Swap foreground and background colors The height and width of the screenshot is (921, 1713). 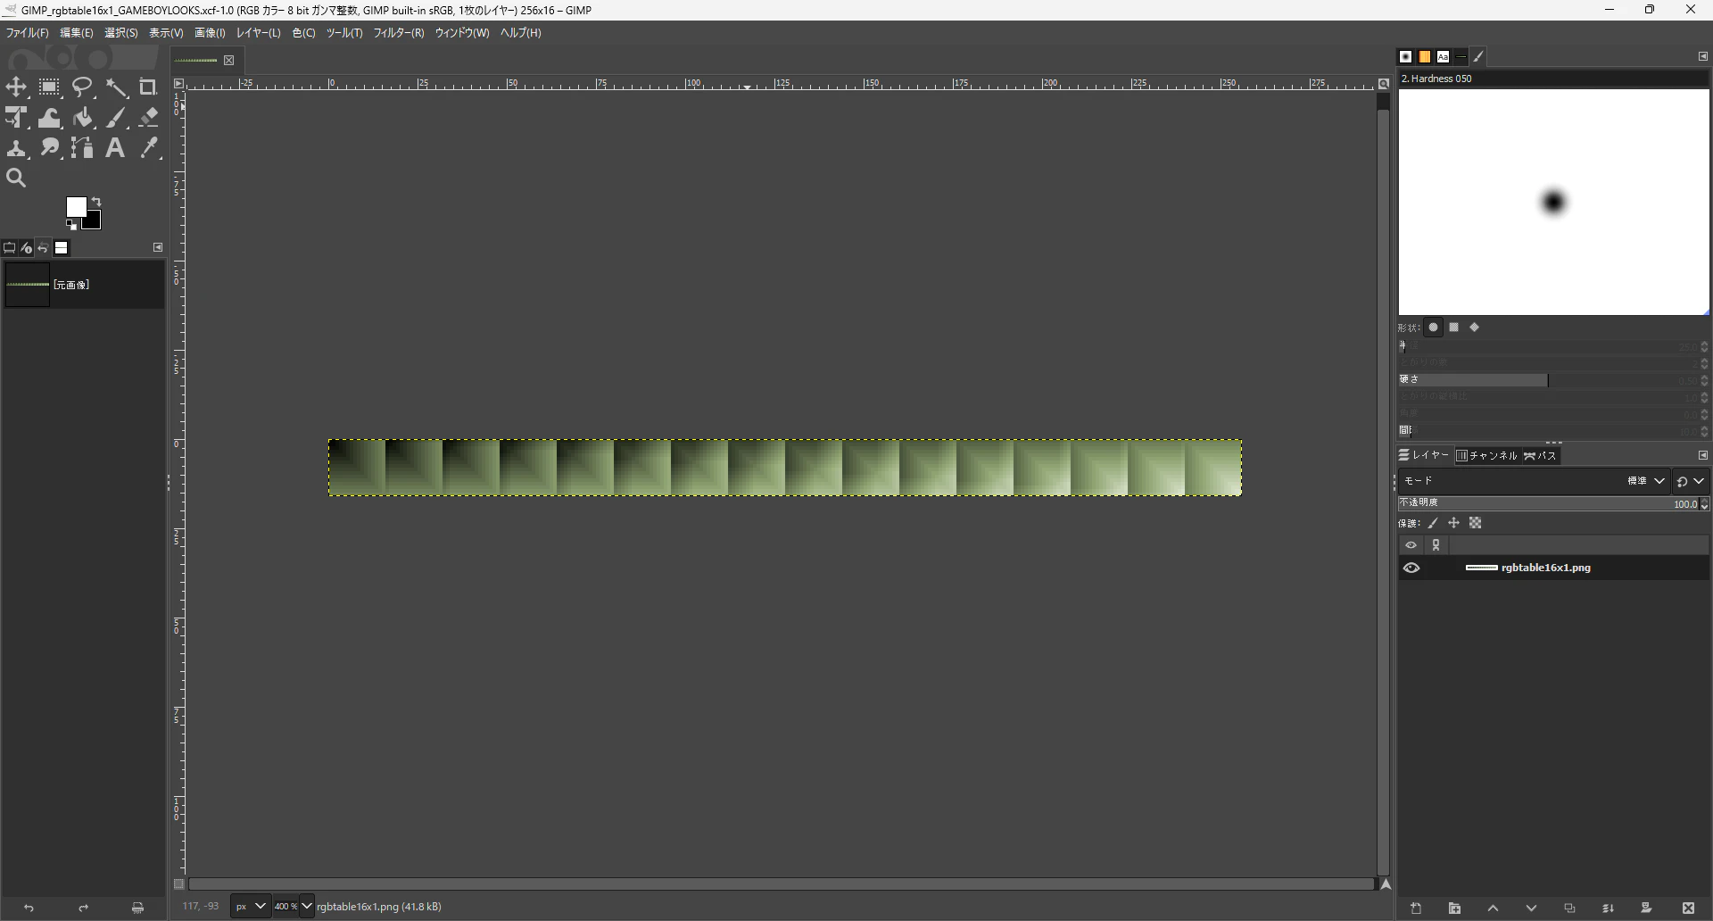pyautogui.click(x=96, y=202)
